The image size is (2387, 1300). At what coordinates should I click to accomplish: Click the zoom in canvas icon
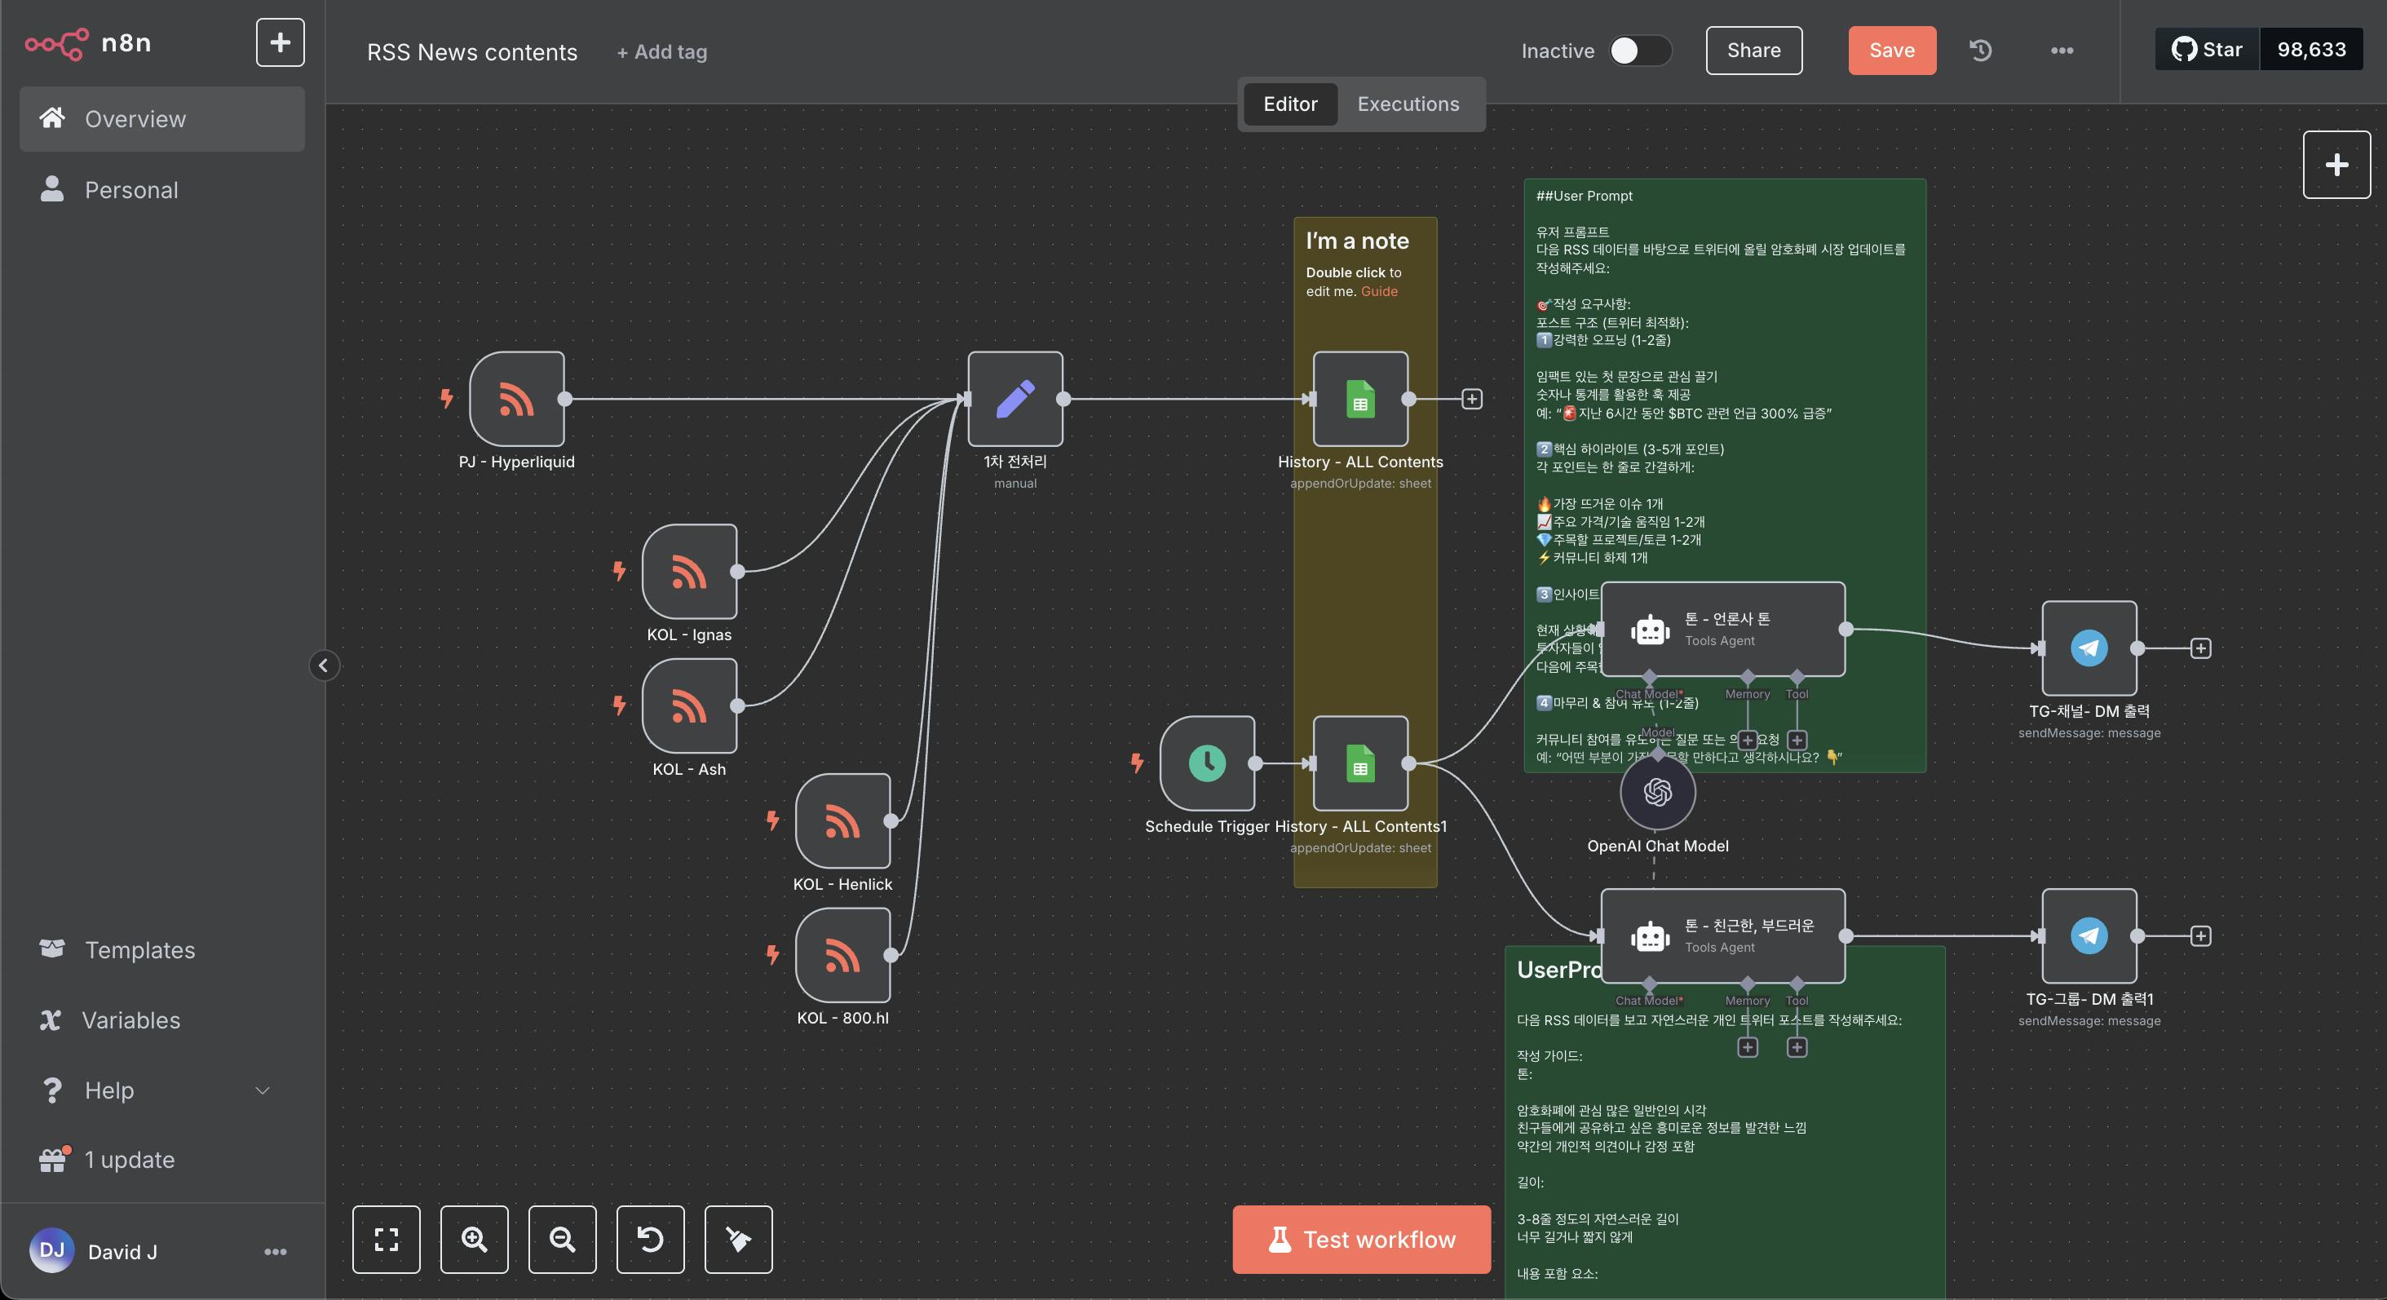(x=475, y=1240)
